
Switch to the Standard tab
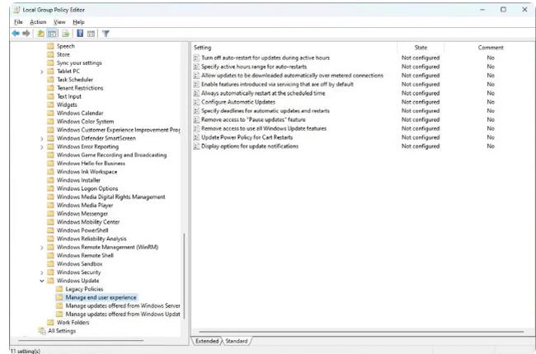[236, 341]
